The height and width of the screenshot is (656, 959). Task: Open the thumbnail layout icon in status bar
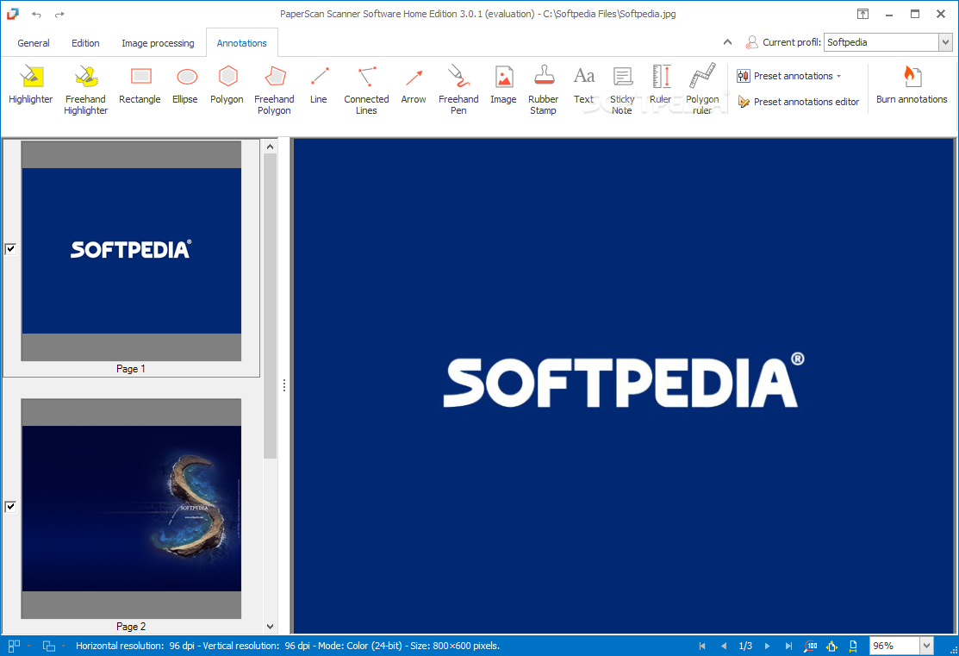tap(14, 646)
